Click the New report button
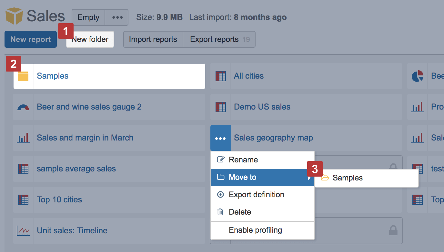 31,39
